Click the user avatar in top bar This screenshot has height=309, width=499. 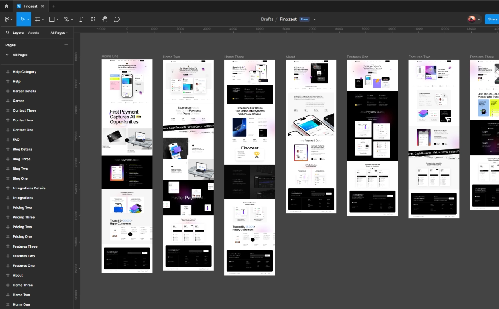472,19
